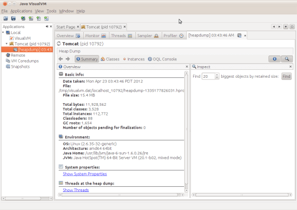Viewport: 297px width, 210px height.
Task: Increase the biggest objects count spinner
Action: tap(217, 75)
